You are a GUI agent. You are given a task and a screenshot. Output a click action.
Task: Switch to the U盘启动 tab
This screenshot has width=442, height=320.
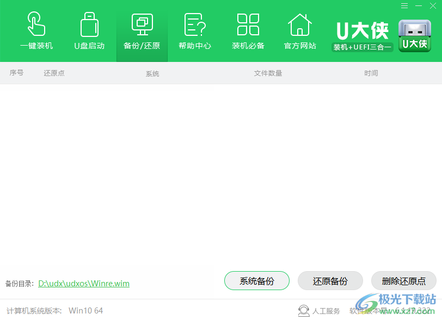[x=89, y=30]
